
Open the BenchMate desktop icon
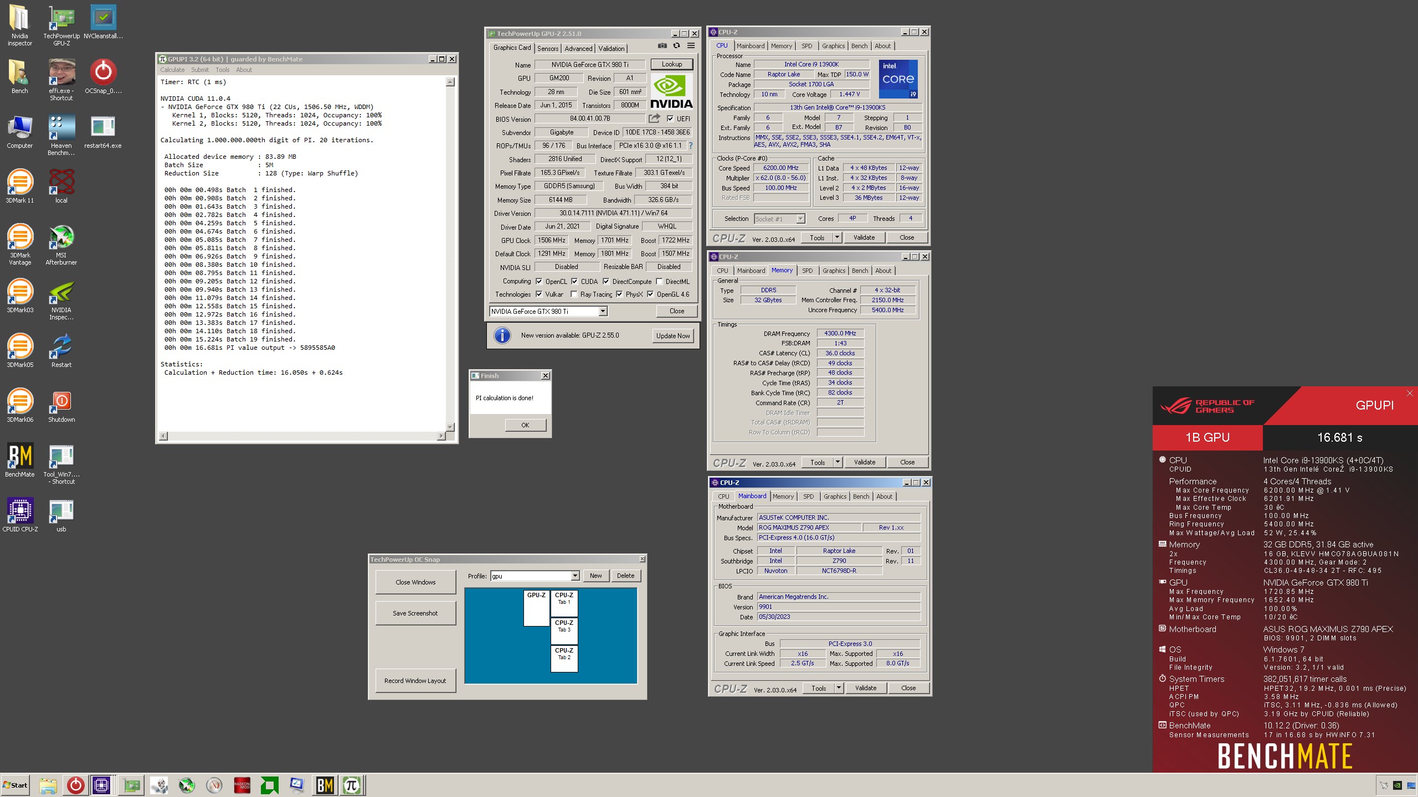[x=20, y=460]
